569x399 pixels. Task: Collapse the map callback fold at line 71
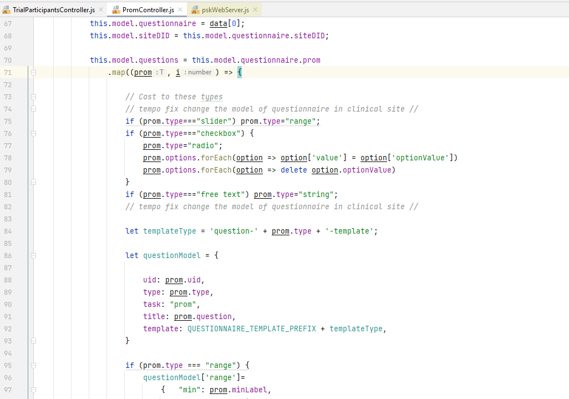pos(33,73)
